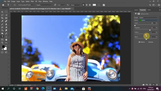Select the Absolute radio button
161x91 pixels.
[x=147, y=42]
